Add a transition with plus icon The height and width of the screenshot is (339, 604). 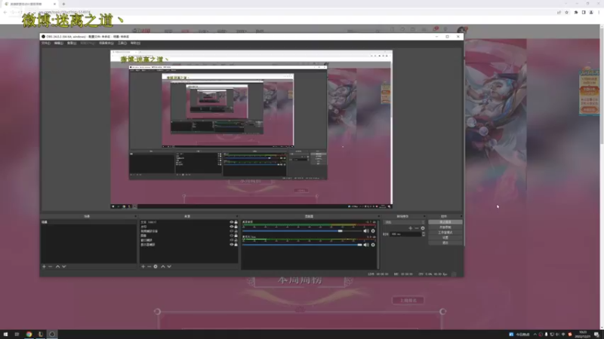pos(410,228)
